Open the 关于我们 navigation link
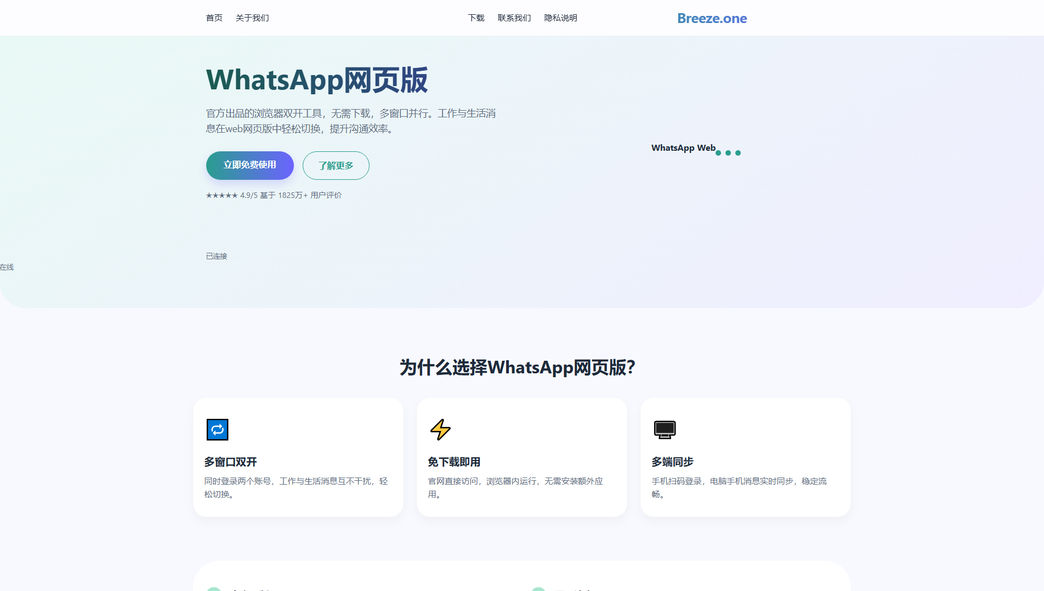Image resolution: width=1044 pixels, height=591 pixels. coord(252,18)
